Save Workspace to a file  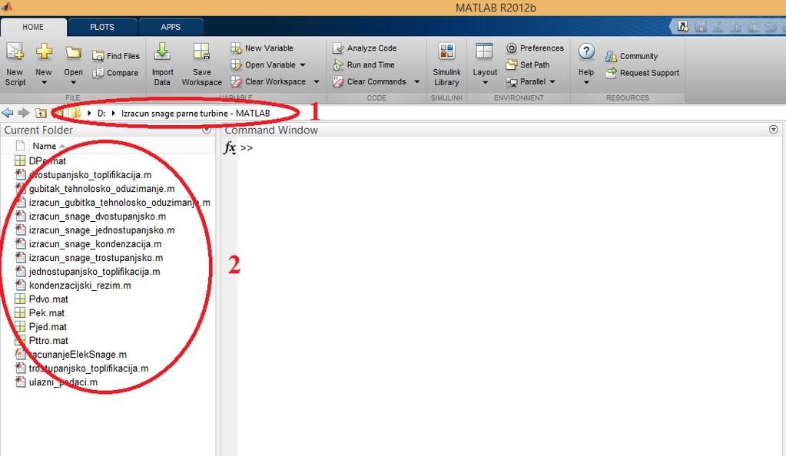(x=201, y=64)
